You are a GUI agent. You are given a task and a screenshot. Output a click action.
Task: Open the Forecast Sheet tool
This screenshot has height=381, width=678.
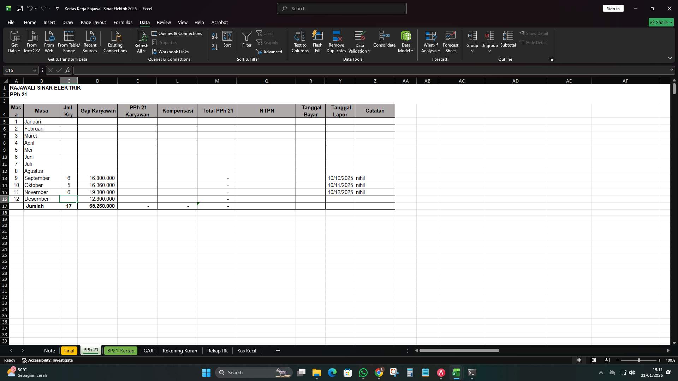point(451,41)
